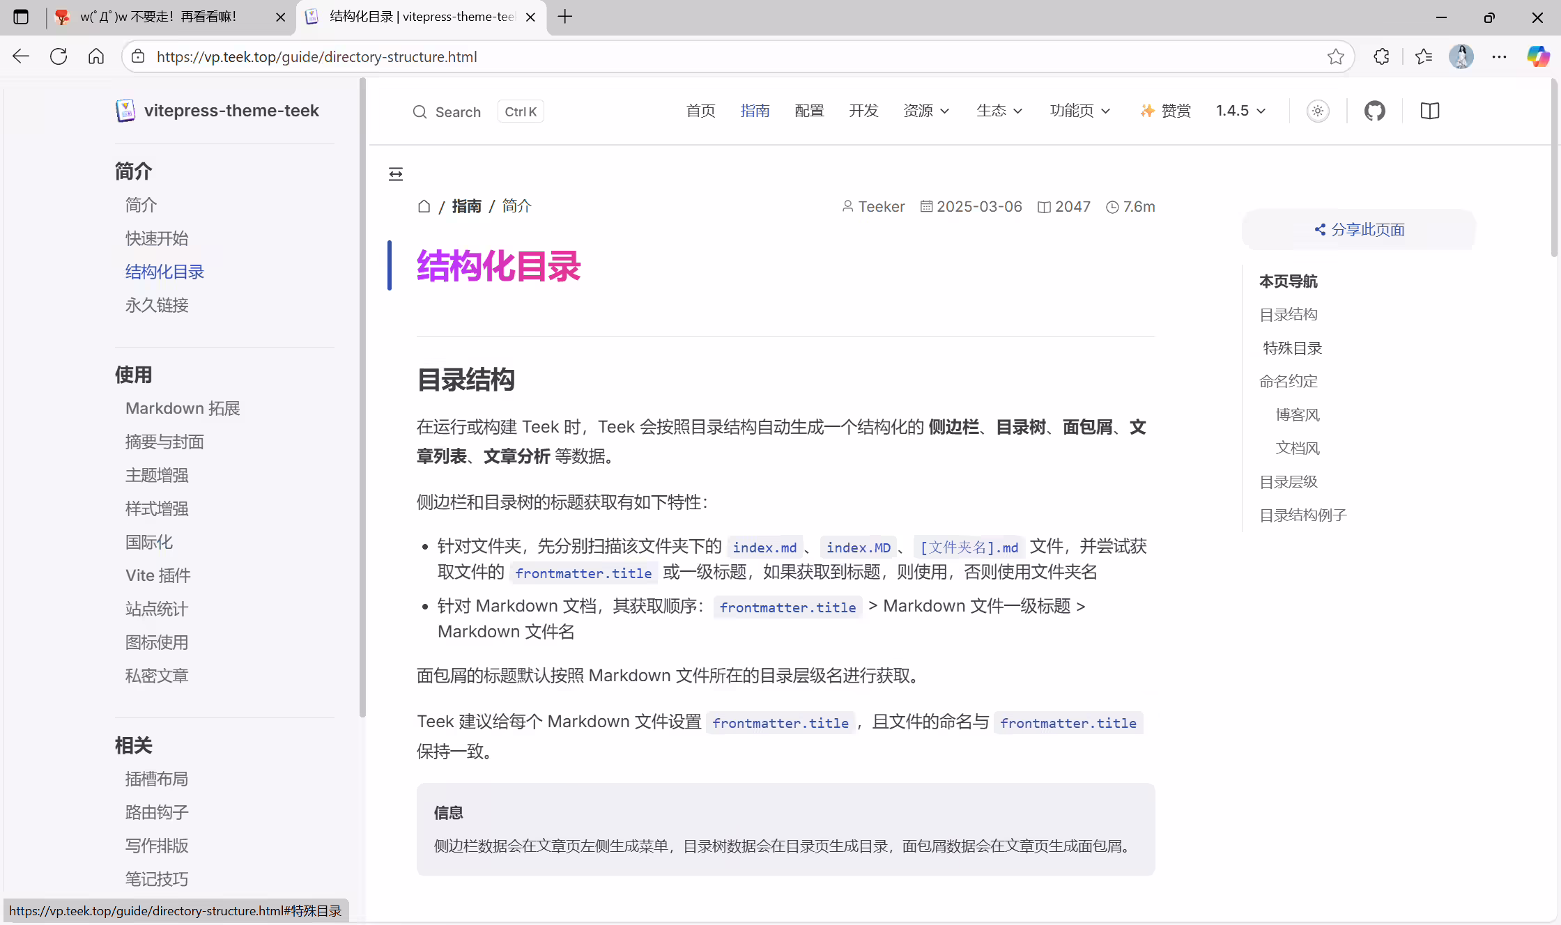1561x925 pixels.
Task: Click the browser back arrow
Action: point(21,56)
